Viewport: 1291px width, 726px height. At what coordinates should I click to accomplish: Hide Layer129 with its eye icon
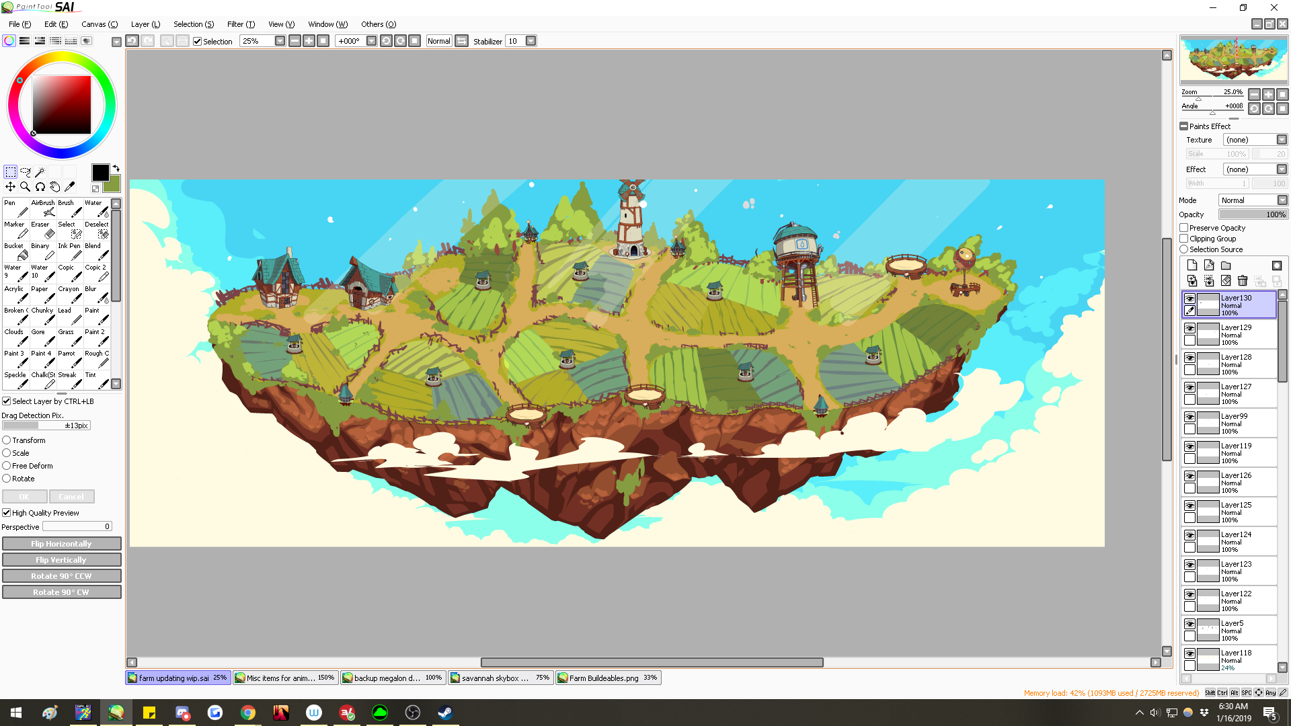point(1189,328)
